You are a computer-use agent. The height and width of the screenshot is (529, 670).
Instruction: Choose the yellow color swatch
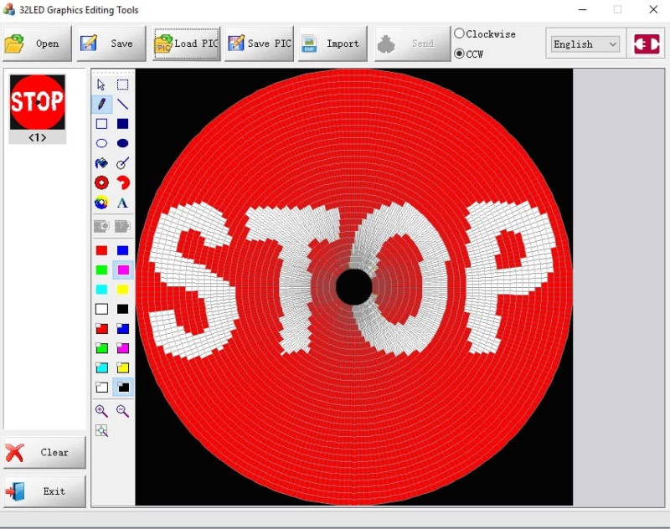click(122, 290)
